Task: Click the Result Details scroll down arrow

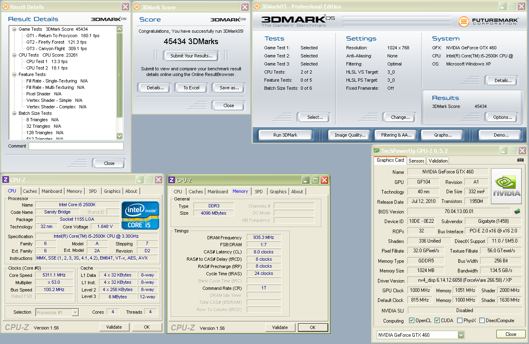Action: click(x=119, y=136)
